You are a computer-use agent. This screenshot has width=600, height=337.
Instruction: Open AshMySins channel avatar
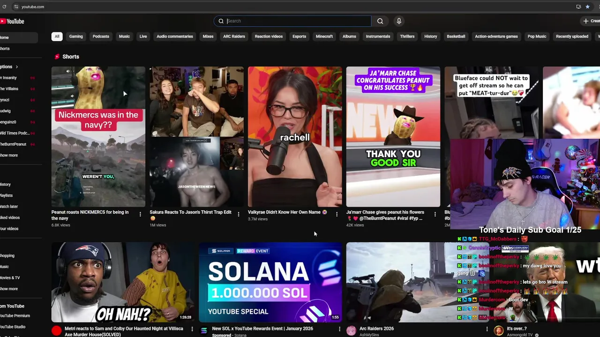click(x=351, y=331)
